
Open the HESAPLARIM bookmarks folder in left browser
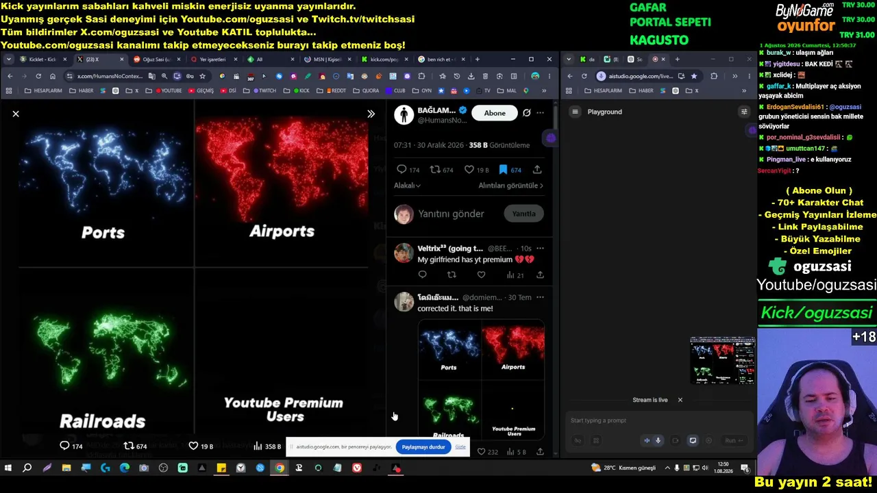44,90
